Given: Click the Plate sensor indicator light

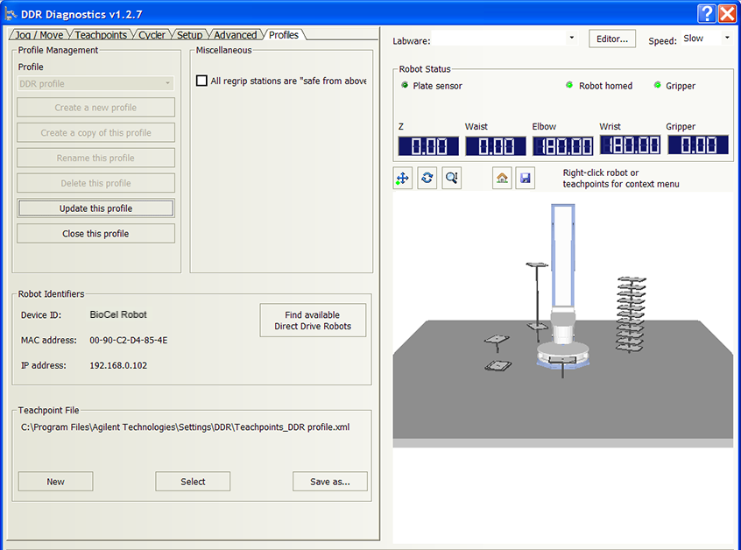Looking at the screenshot, I should point(405,86).
